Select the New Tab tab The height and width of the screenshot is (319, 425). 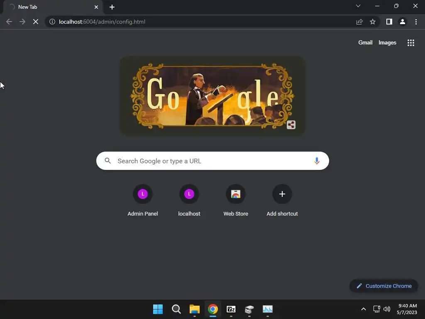coord(53,7)
